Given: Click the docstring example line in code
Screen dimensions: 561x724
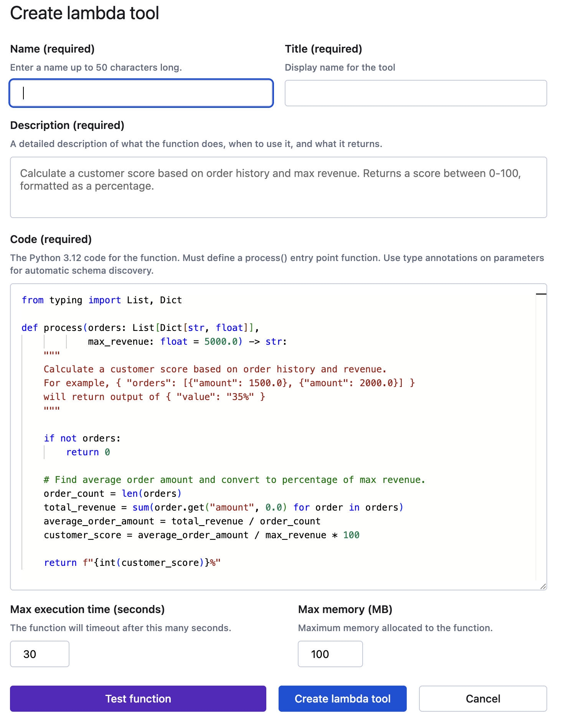Looking at the screenshot, I should pos(229,383).
